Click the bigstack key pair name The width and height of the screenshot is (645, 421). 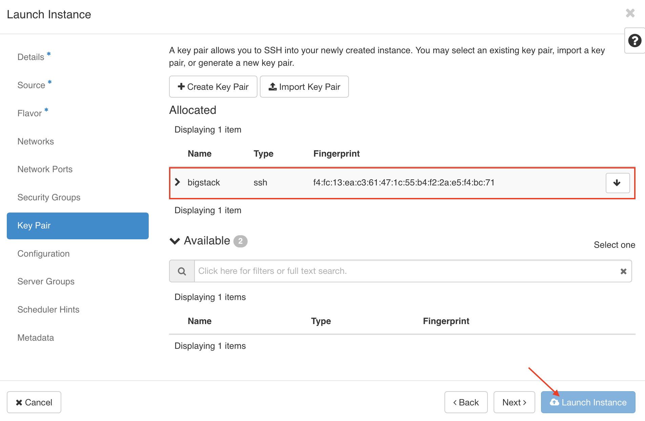pyautogui.click(x=204, y=183)
